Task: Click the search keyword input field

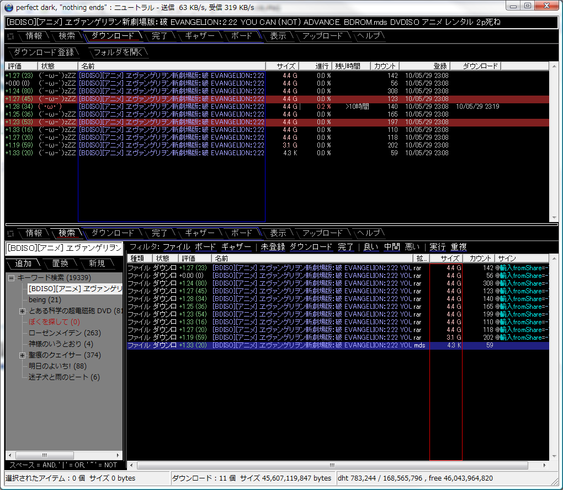Action: coord(64,248)
